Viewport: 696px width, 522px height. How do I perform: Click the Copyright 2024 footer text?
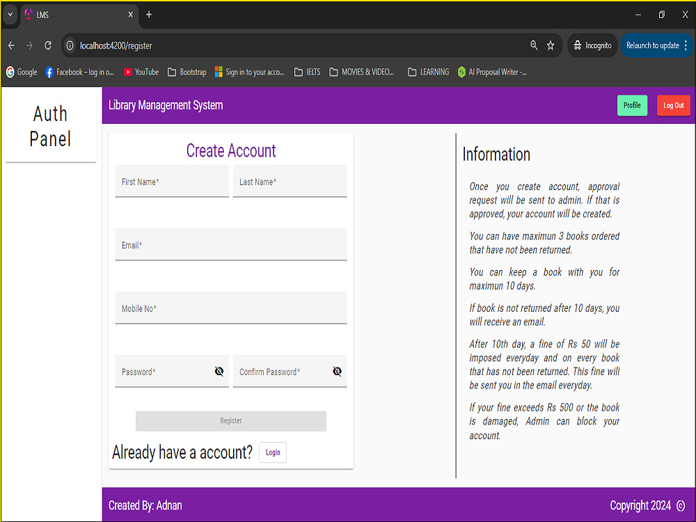(640, 505)
